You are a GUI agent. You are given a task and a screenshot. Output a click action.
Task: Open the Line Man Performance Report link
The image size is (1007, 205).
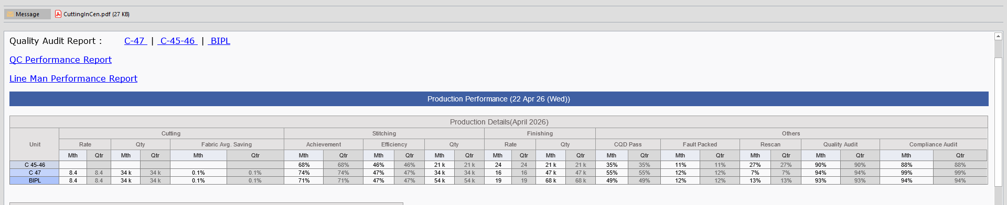coord(73,78)
